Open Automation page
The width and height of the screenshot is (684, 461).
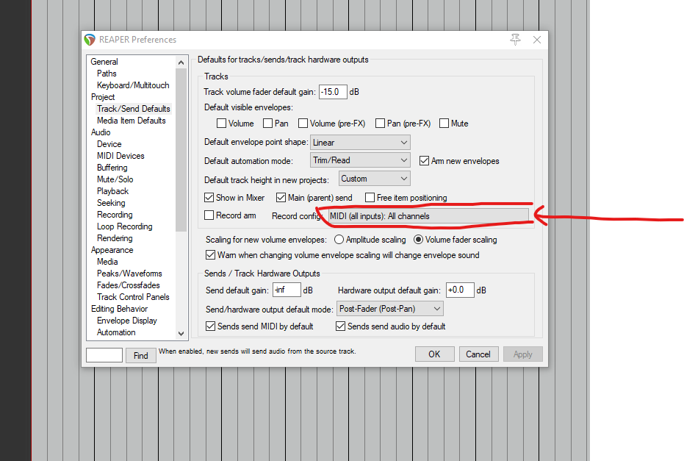[x=116, y=332]
